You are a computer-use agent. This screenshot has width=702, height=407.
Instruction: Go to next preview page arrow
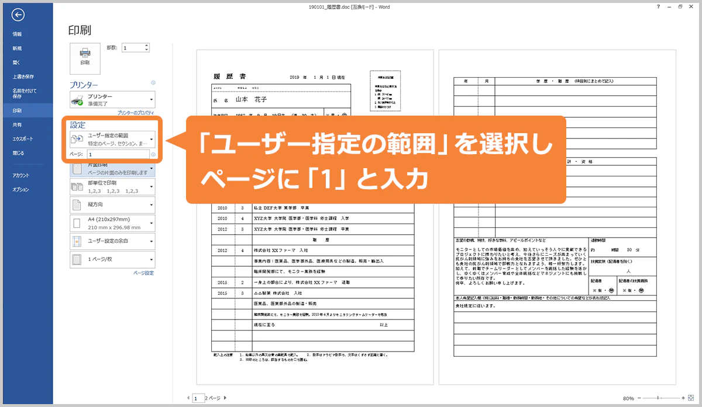coord(225,398)
